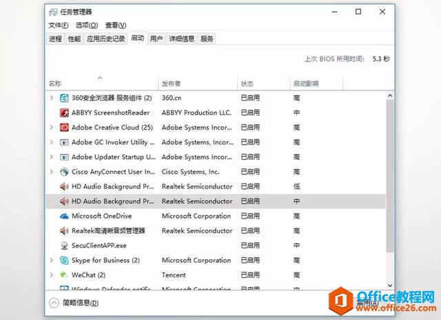This screenshot has width=441, height=320.
Task: Sort by the 状态 column header
Action: 264,83
